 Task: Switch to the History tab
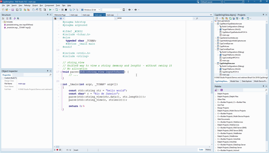208,150
